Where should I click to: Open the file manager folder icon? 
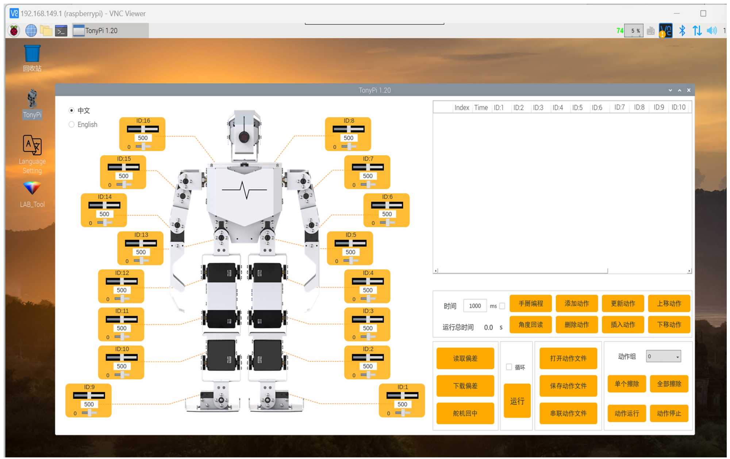click(46, 31)
